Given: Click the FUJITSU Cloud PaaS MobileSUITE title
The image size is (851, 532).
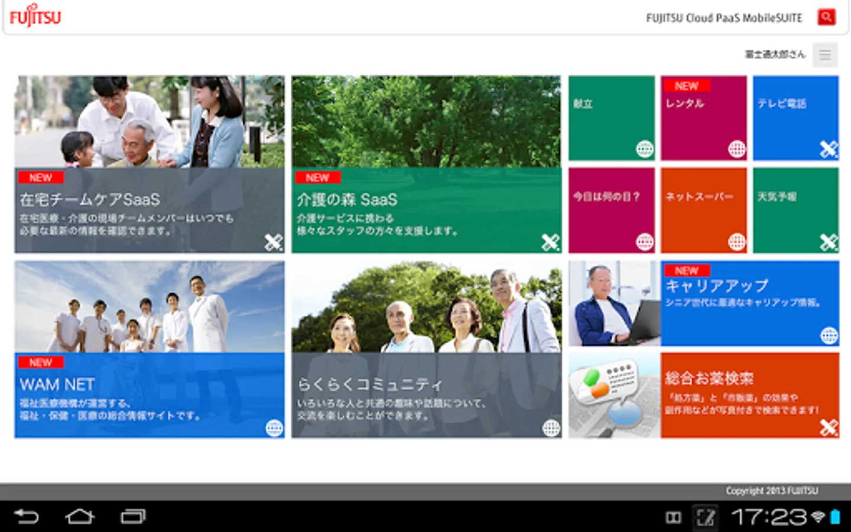Looking at the screenshot, I should pyautogui.click(x=724, y=18).
